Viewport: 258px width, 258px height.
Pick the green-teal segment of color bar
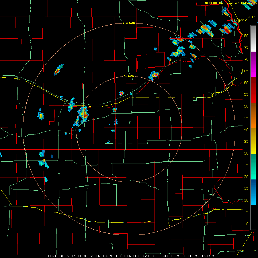coord(253,167)
